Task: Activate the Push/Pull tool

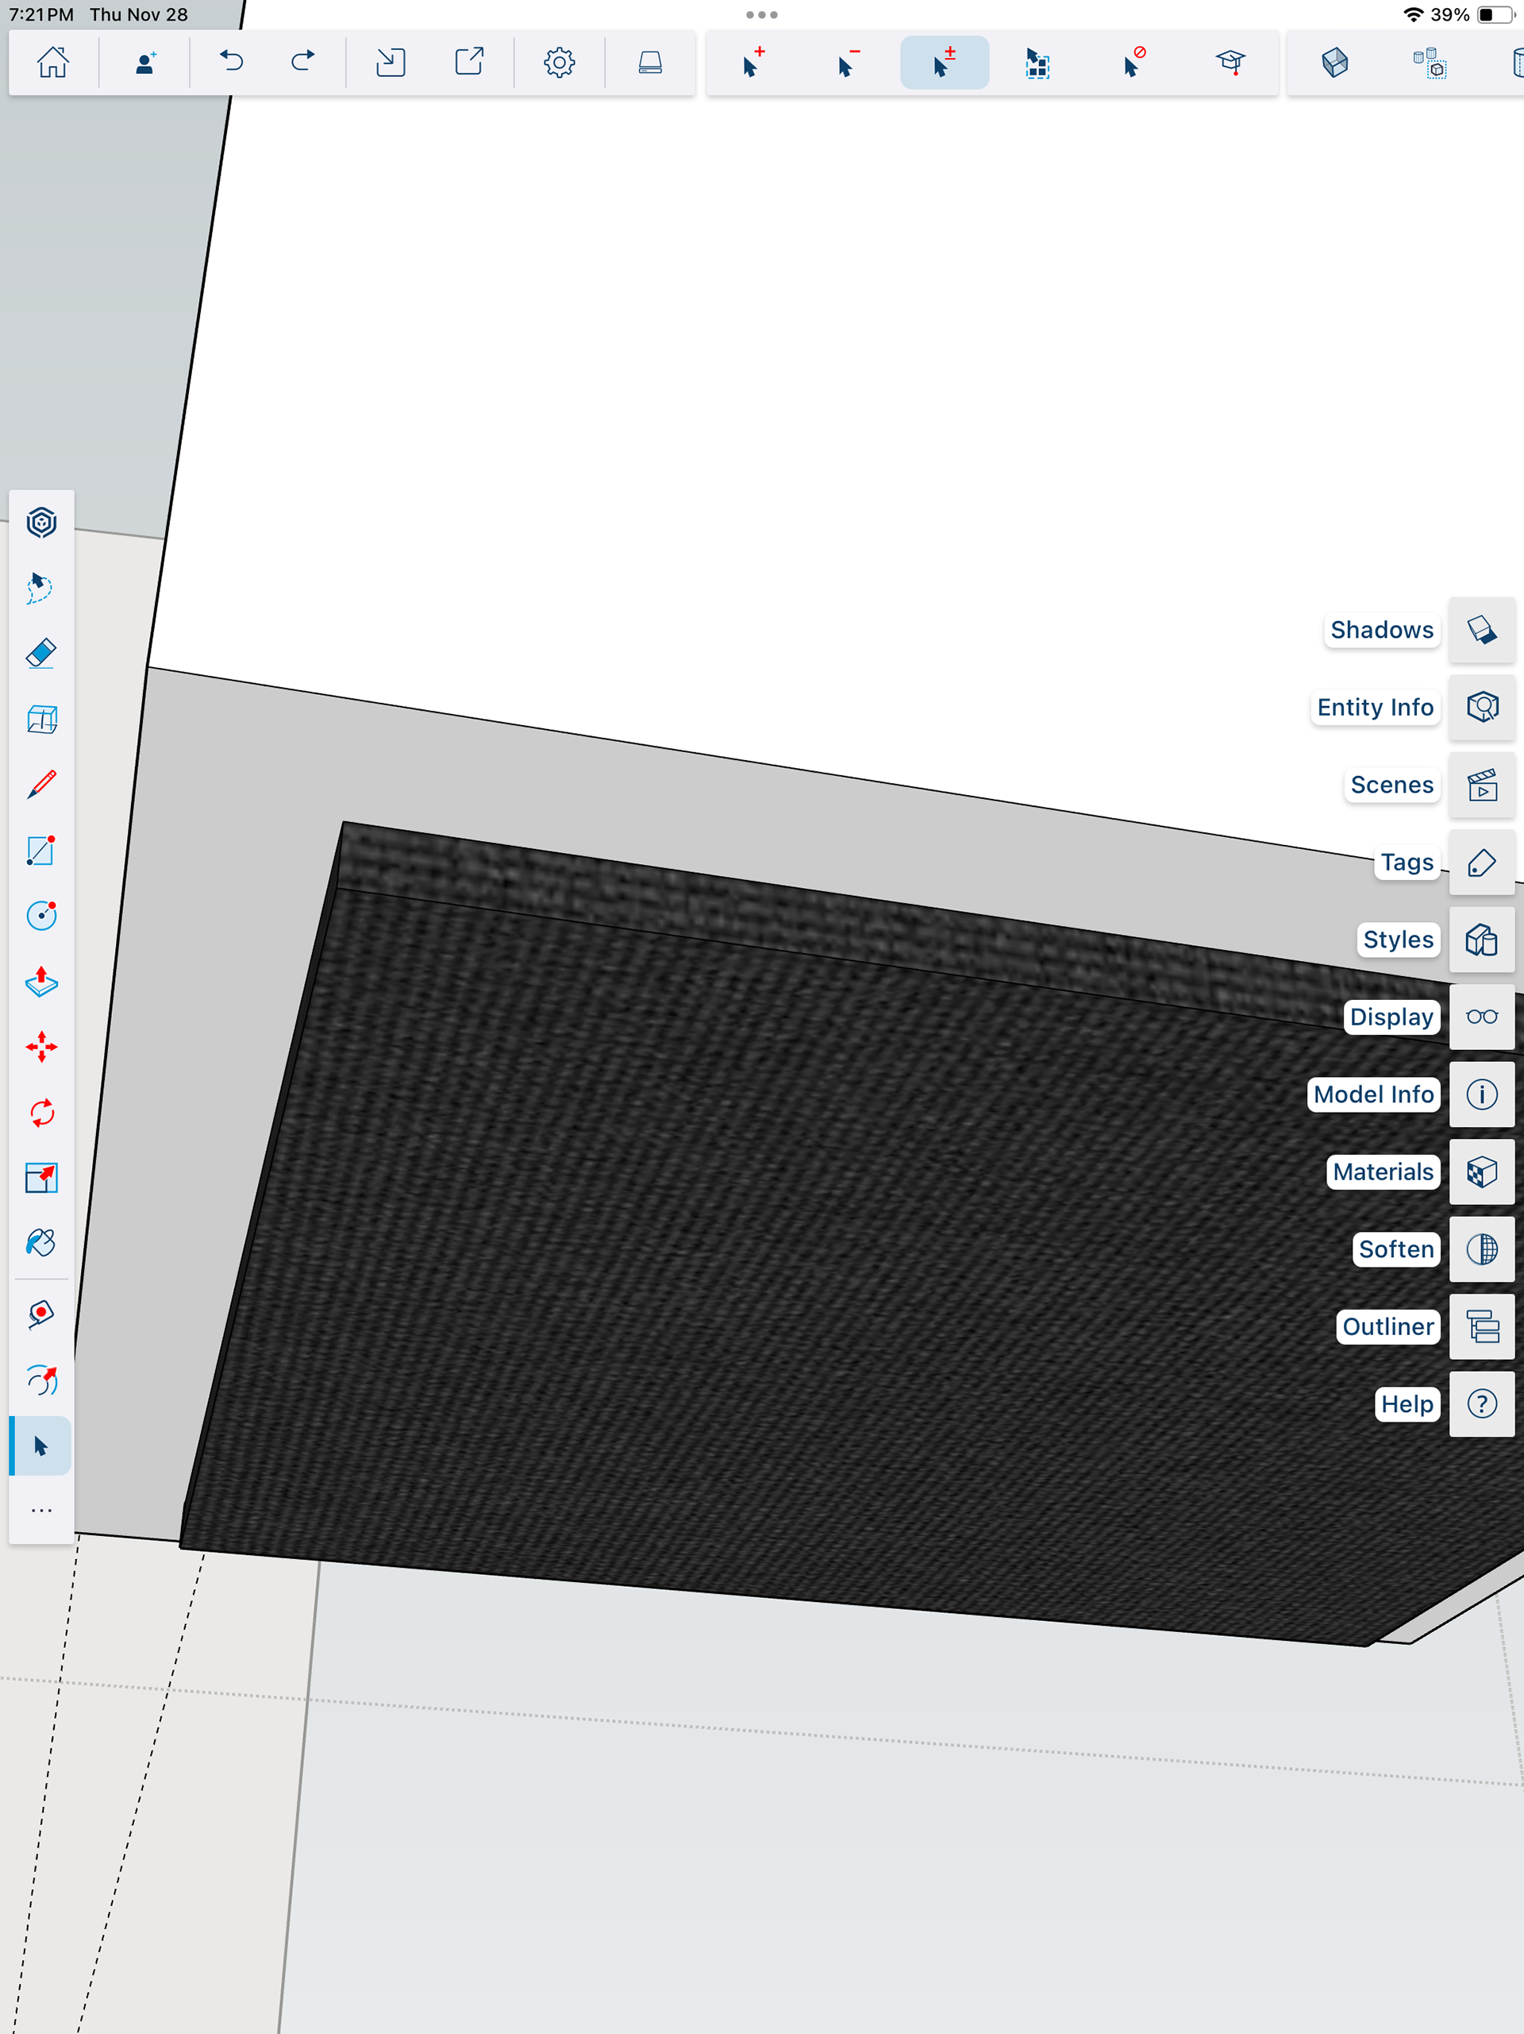Action: click(x=41, y=982)
